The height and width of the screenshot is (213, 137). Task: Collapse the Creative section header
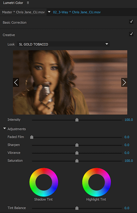point(9,35)
